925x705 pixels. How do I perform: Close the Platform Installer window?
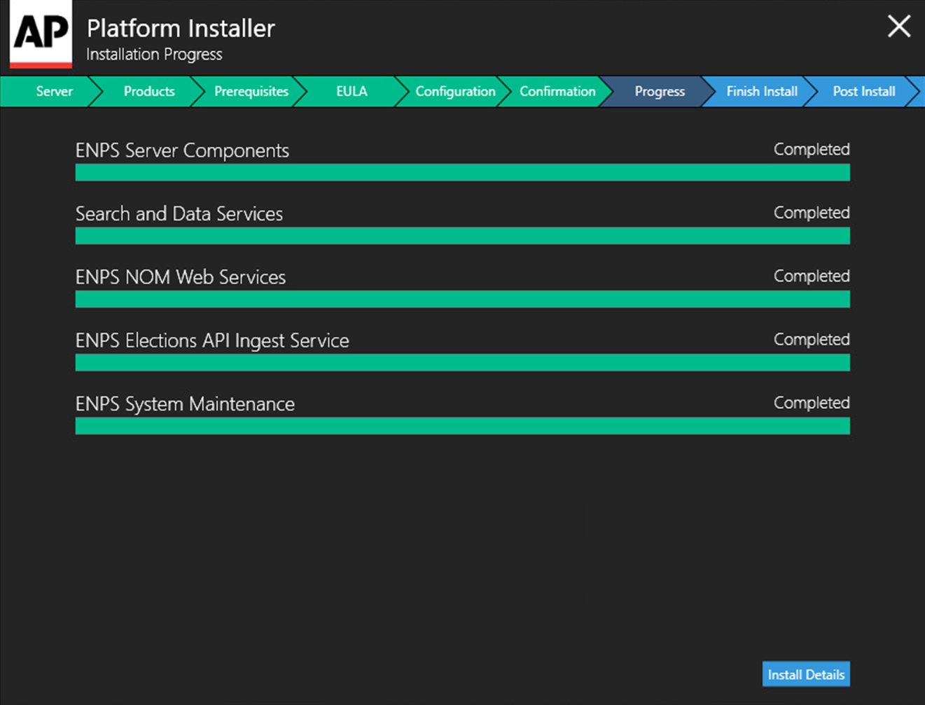[x=898, y=27]
